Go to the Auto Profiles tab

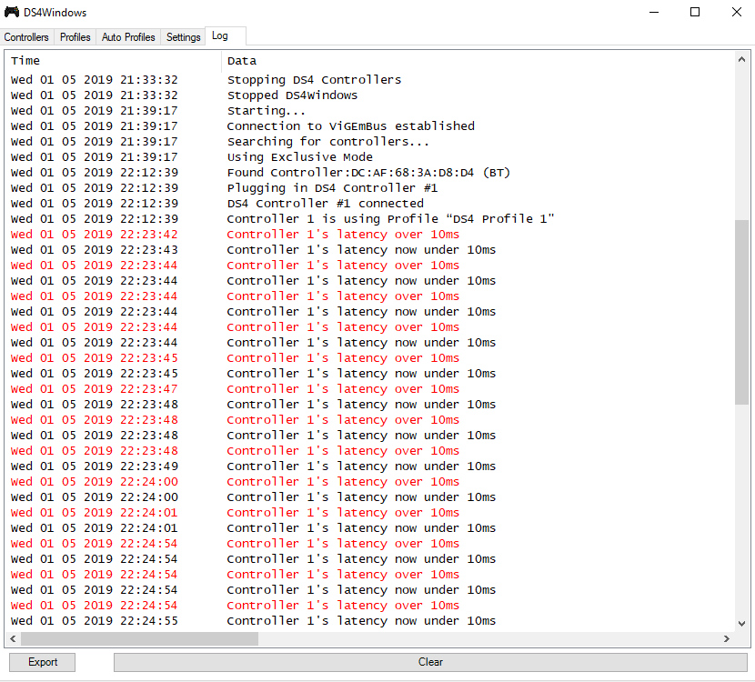(128, 37)
